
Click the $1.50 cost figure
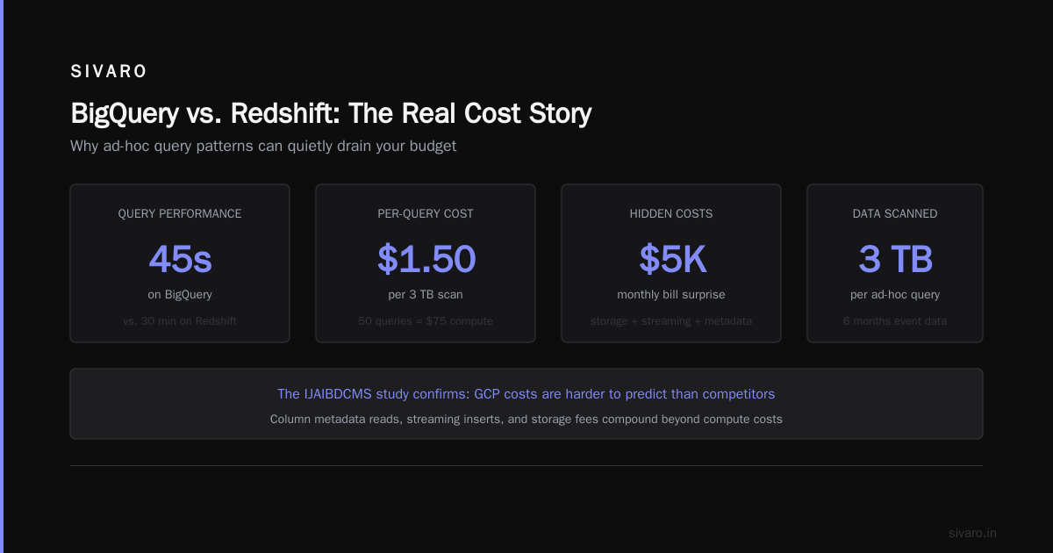coord(426,259)
